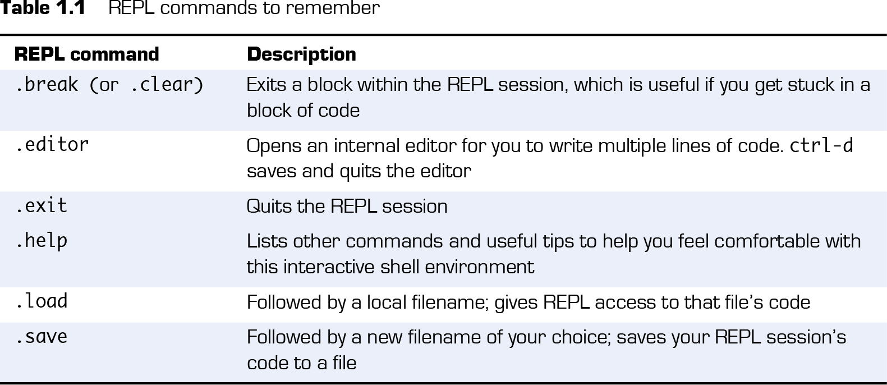Select the .break (or .clear) command cell
Viewport: 887px width, 385px height.
pos(109,85)
